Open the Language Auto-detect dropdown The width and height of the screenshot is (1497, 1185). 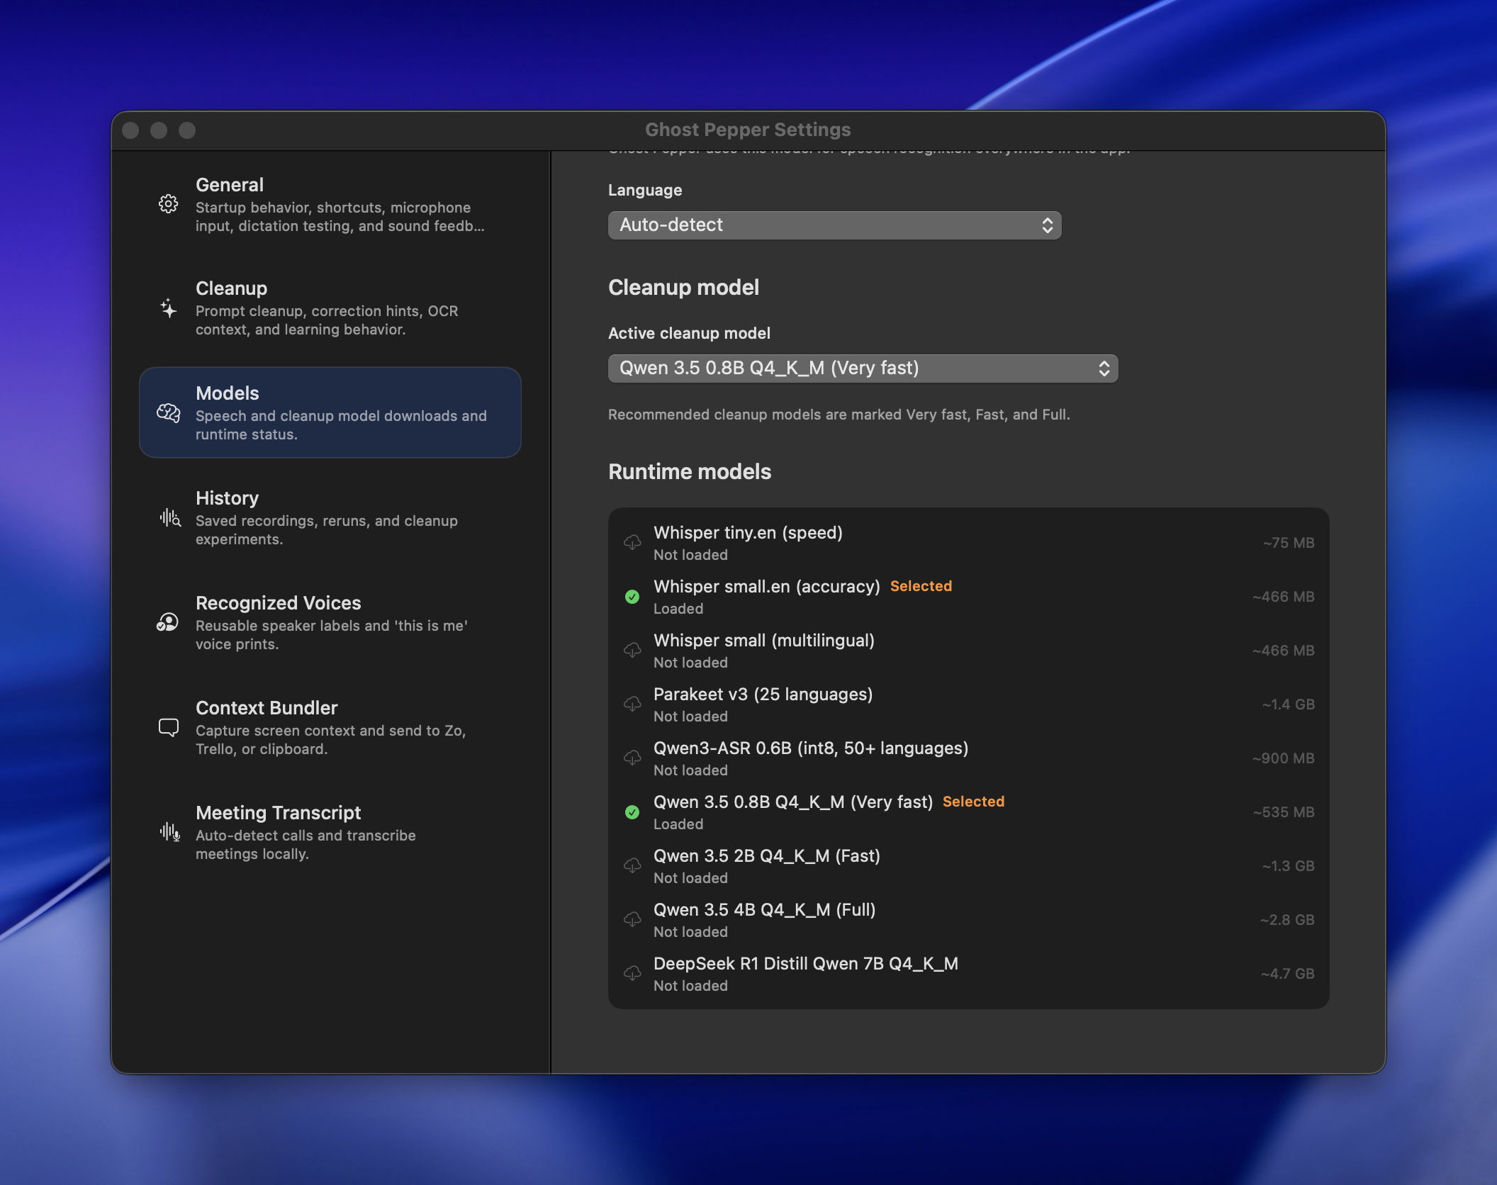coord(834,225)
